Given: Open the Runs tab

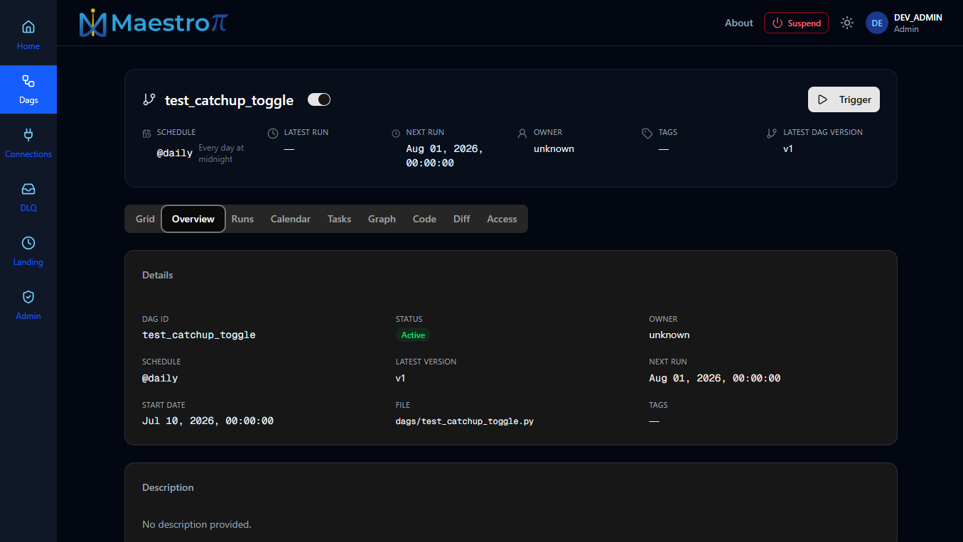Looking at the screenshot, I should [x=242, y=219].
